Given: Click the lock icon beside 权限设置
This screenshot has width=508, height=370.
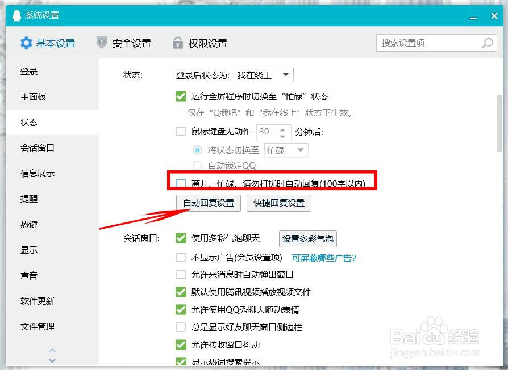Looking at the screenshot, I should (x=177, y=43).
